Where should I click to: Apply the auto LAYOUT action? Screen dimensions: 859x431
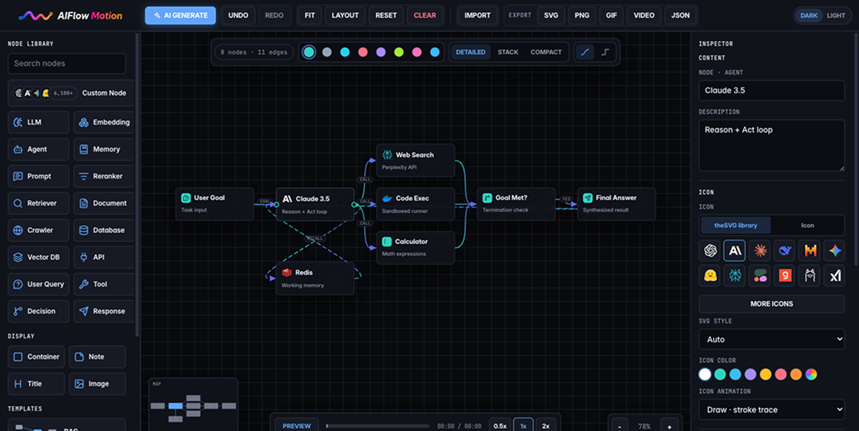click(345, 15)
